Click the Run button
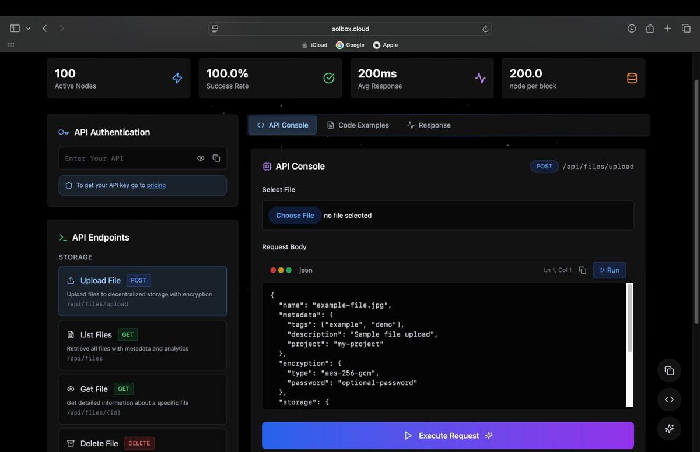This screenshot has width=700, height=452. (610, 270)
